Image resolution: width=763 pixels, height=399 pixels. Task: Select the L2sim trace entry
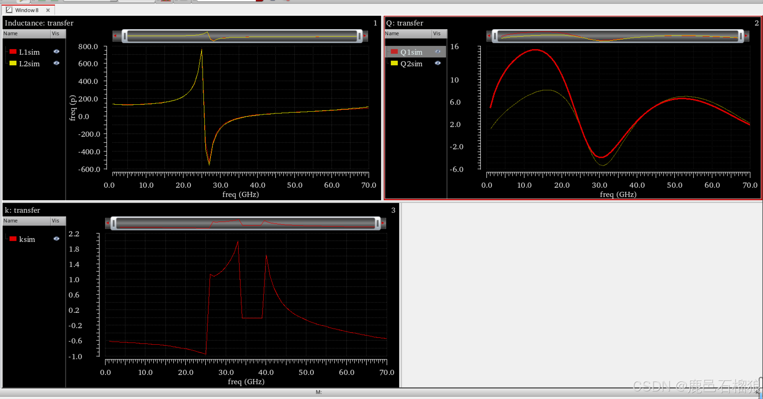tap(29, 64)
